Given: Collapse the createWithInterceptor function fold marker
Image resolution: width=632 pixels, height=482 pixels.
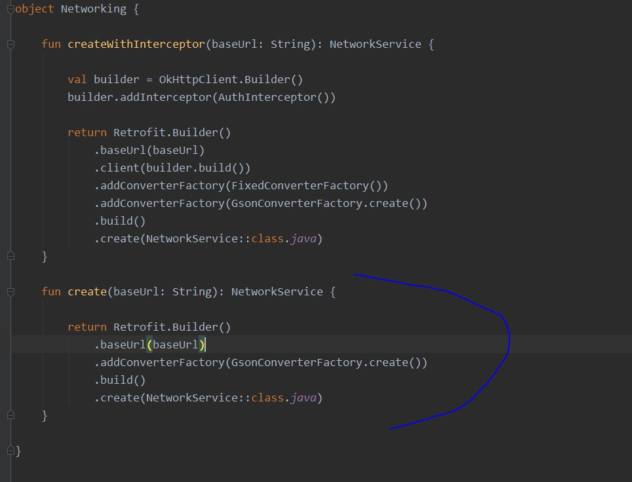Looking at the screenshot, I should pyautogui.click(x=11, y=45).
